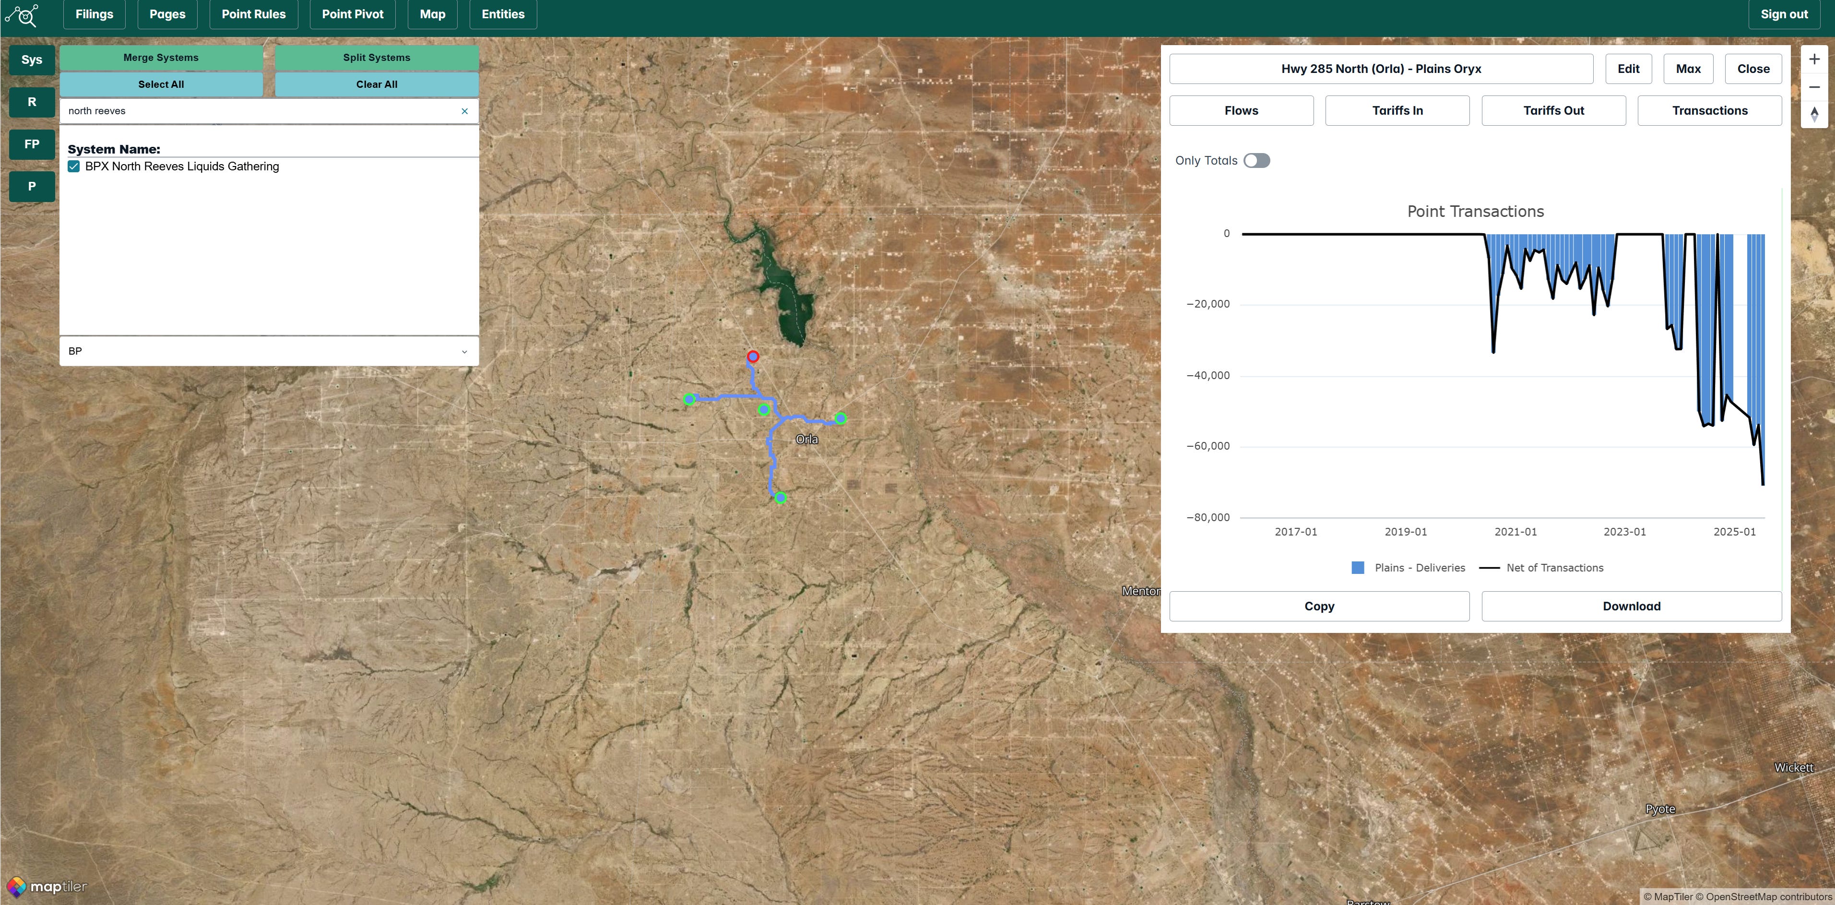Open the Sys side panel

pyautogui.click(x=31, y=60)
